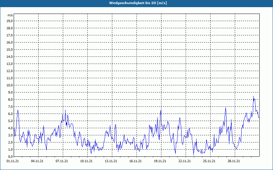
Task: Click the 18,0 y-axis label
Action: [10, 28]
